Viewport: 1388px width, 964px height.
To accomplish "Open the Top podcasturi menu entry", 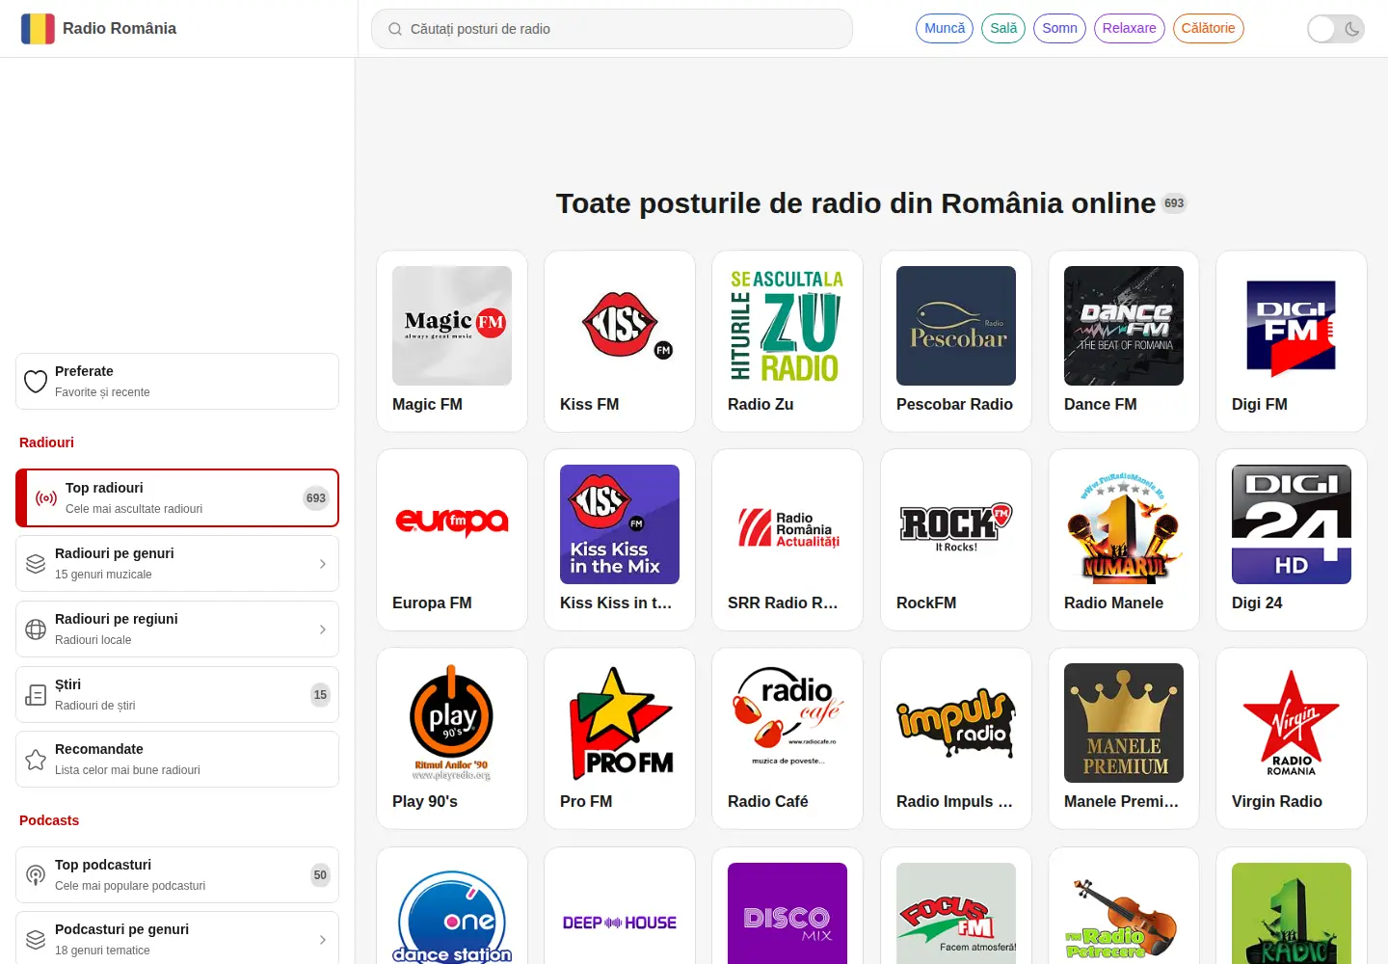I will (177, 875).
